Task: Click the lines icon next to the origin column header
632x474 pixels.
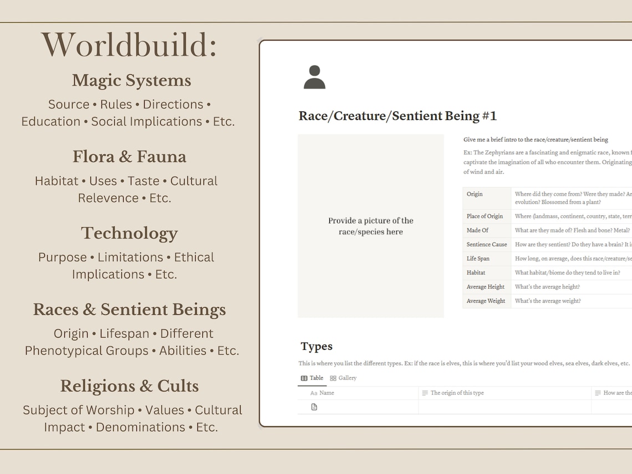Action: 426,393
